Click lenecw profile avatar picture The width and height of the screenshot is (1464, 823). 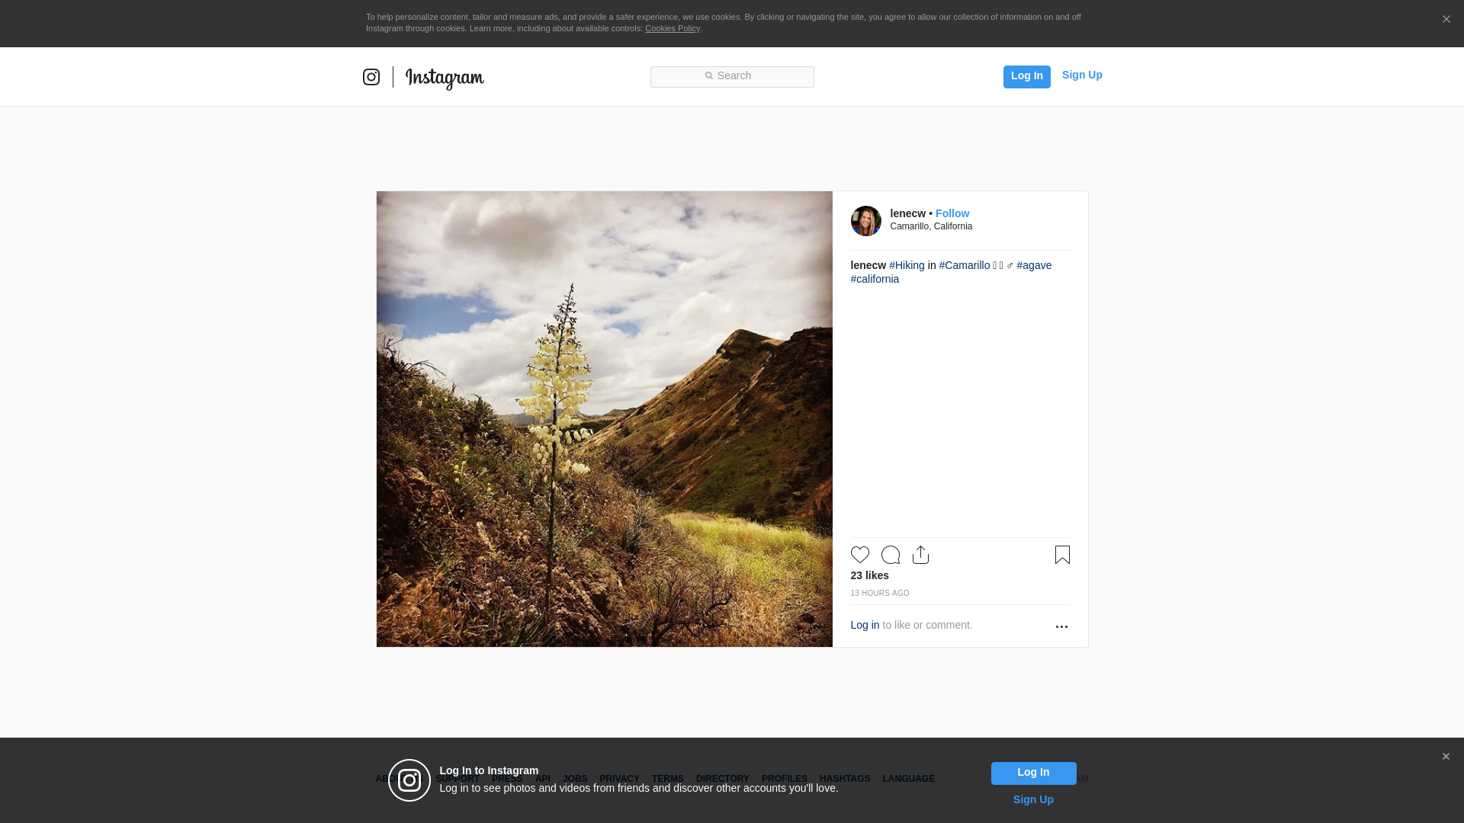pyautogui.click(x=865, y=221)
